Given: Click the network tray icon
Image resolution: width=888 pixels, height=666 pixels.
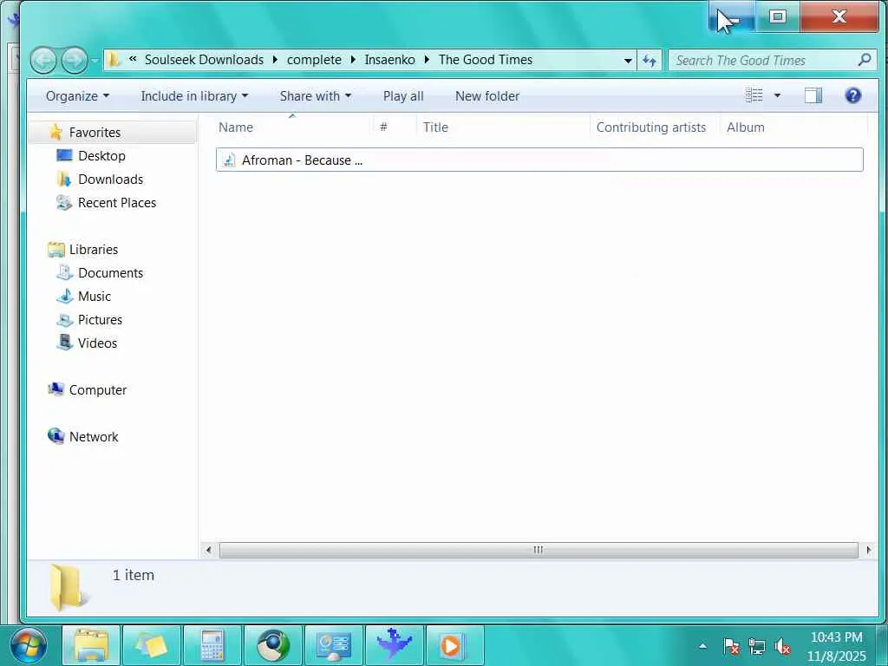Looking at the screenshot, I should 756,646.
